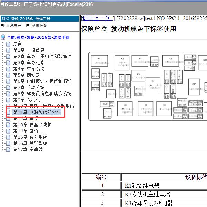
Task: Click the page icon beside 第15章 转向系统
Action: tap(8, 137)
